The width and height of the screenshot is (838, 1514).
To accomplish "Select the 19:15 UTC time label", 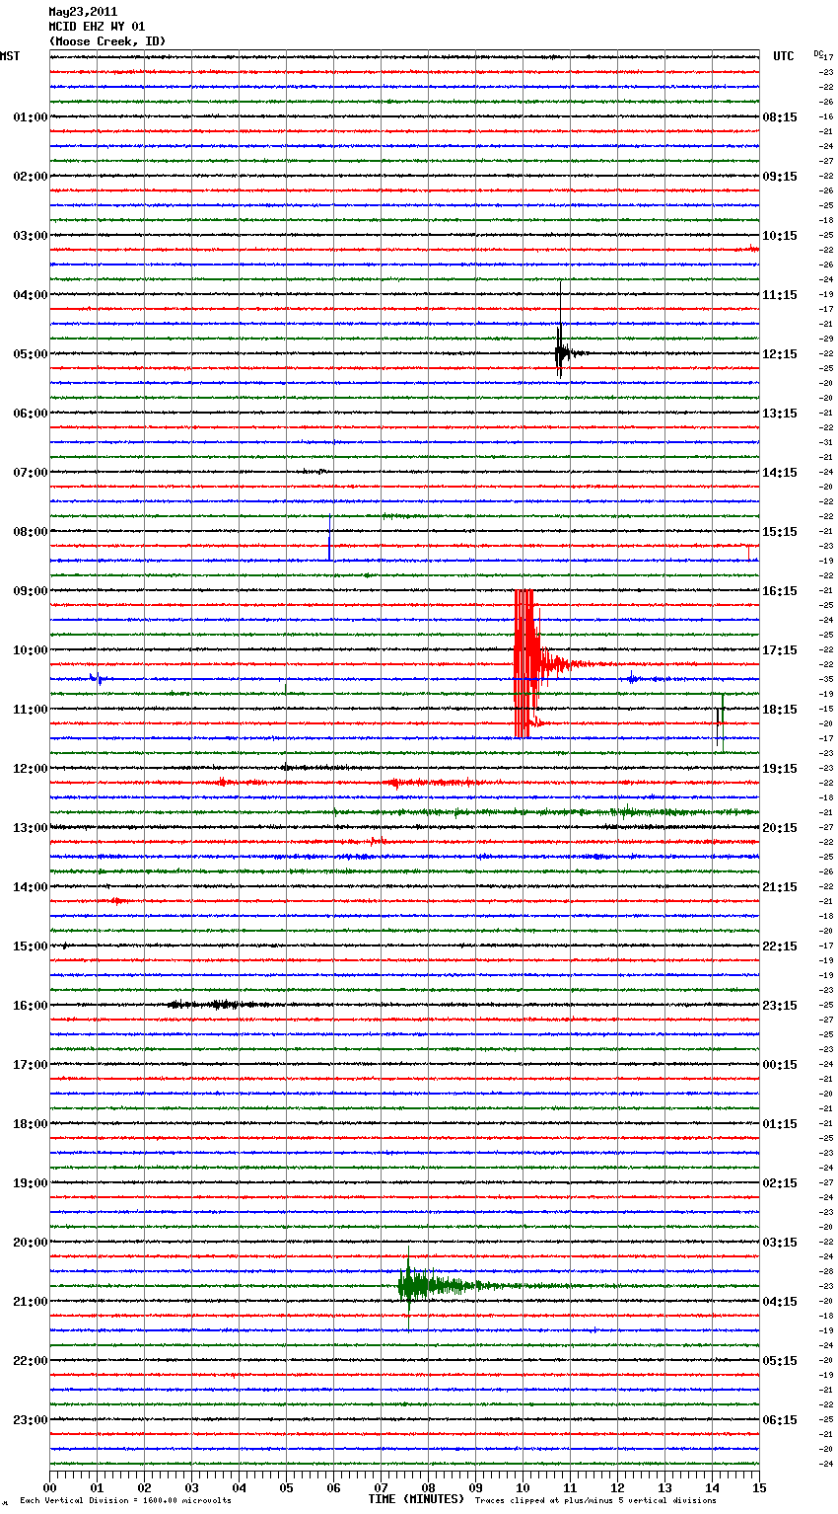I will pos(780,769).
